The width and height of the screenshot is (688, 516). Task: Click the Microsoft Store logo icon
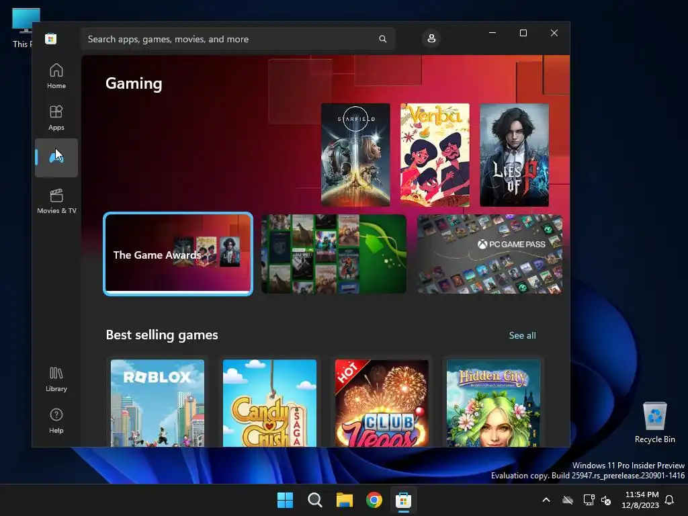51,38
